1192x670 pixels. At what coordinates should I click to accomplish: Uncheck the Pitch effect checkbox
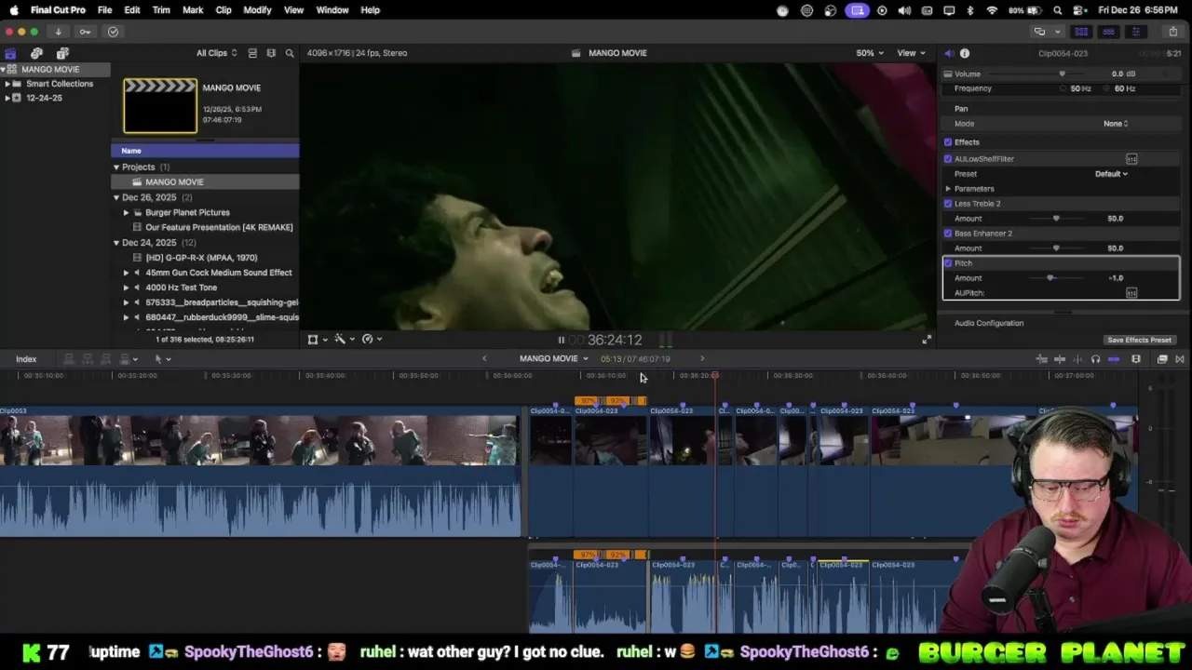click(x=948, y=263)
